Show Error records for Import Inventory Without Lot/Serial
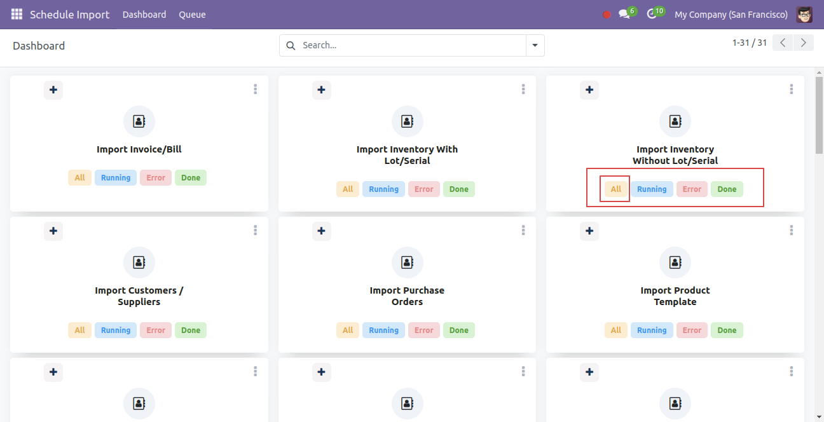The image size is (824, 422). pos(692,189)
